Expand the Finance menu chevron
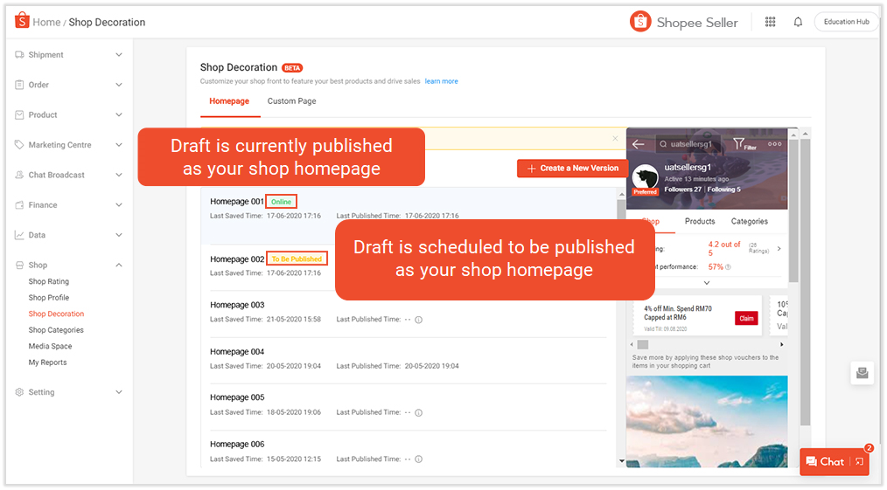887x490 pixels. 119,205
